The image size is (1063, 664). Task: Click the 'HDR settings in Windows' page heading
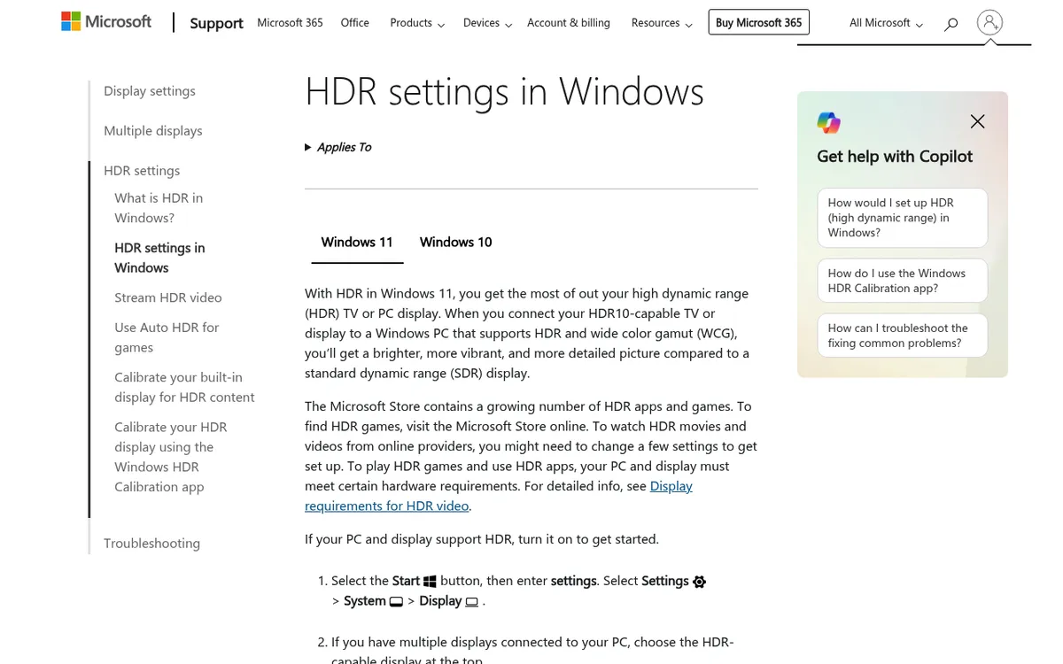504,92
